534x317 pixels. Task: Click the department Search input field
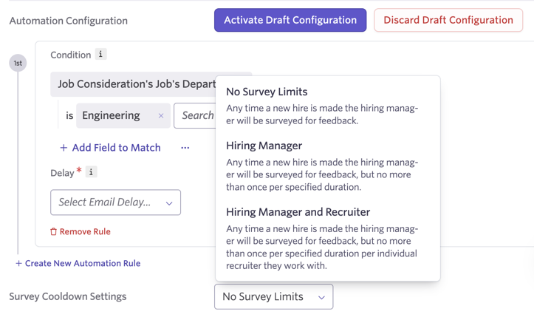(x=195, y=116)
